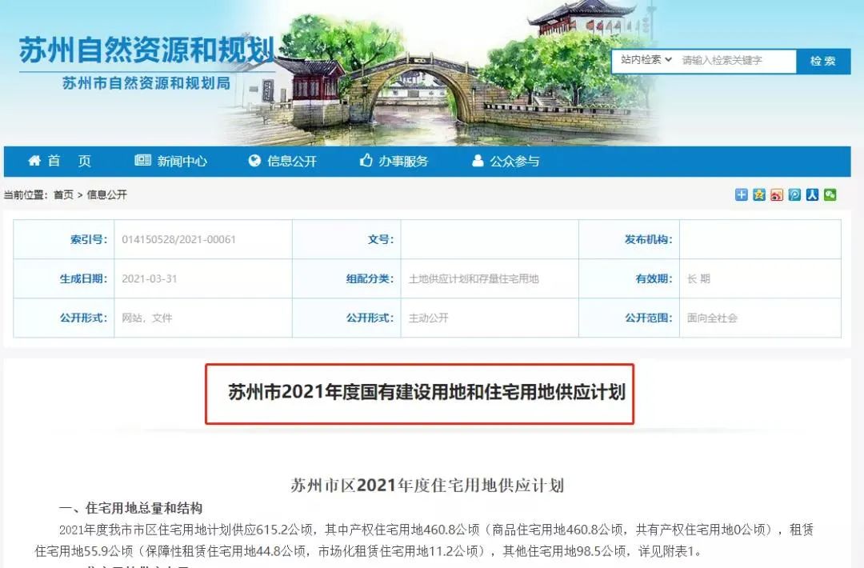
Task: Click the 苏州自然资源和规划 site logo title
Action: pyautogui.click(x=146, y=50)
